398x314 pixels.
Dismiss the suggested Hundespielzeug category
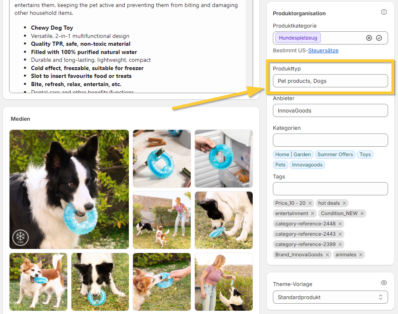coord(369,38)
